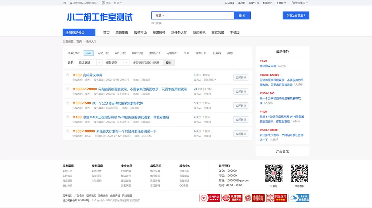Filter tasks by SEO
Screen dimensions: 372x208
coord(187,53)
